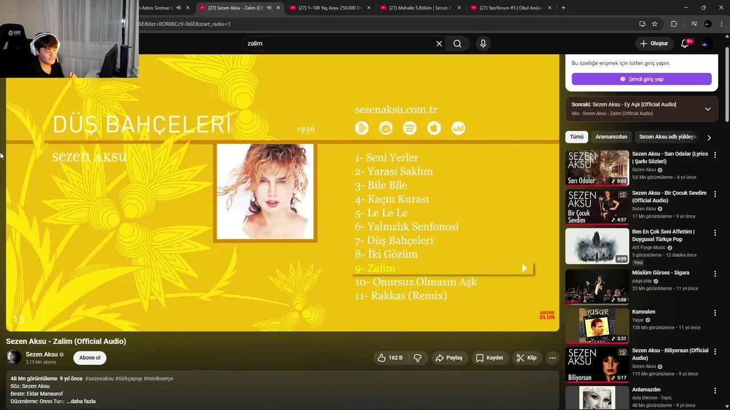Open Bir Çocuk Sevdim video thumbnail

597,207
